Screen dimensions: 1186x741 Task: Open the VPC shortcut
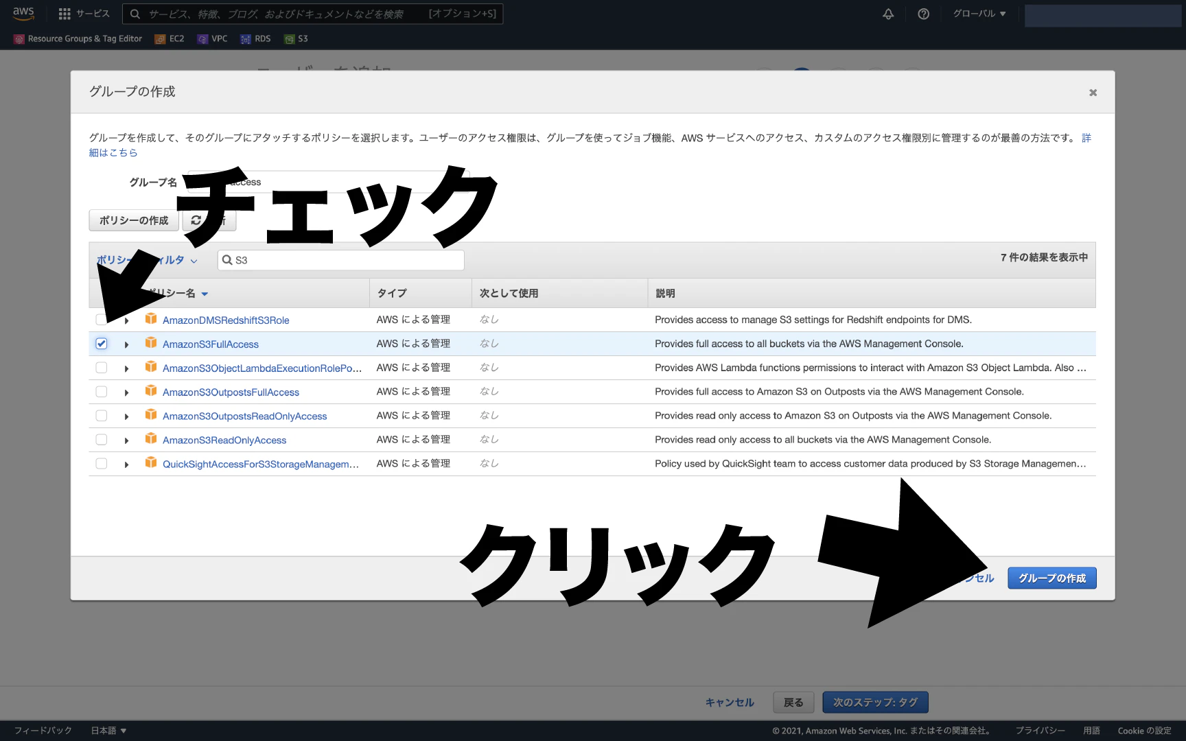point(212,39)
